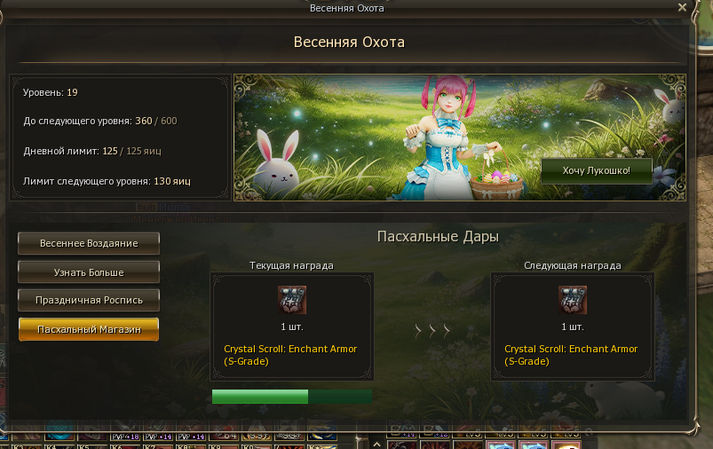Click the egg basket in the banner
Screen dimensions: 713x449
(496, 179)
